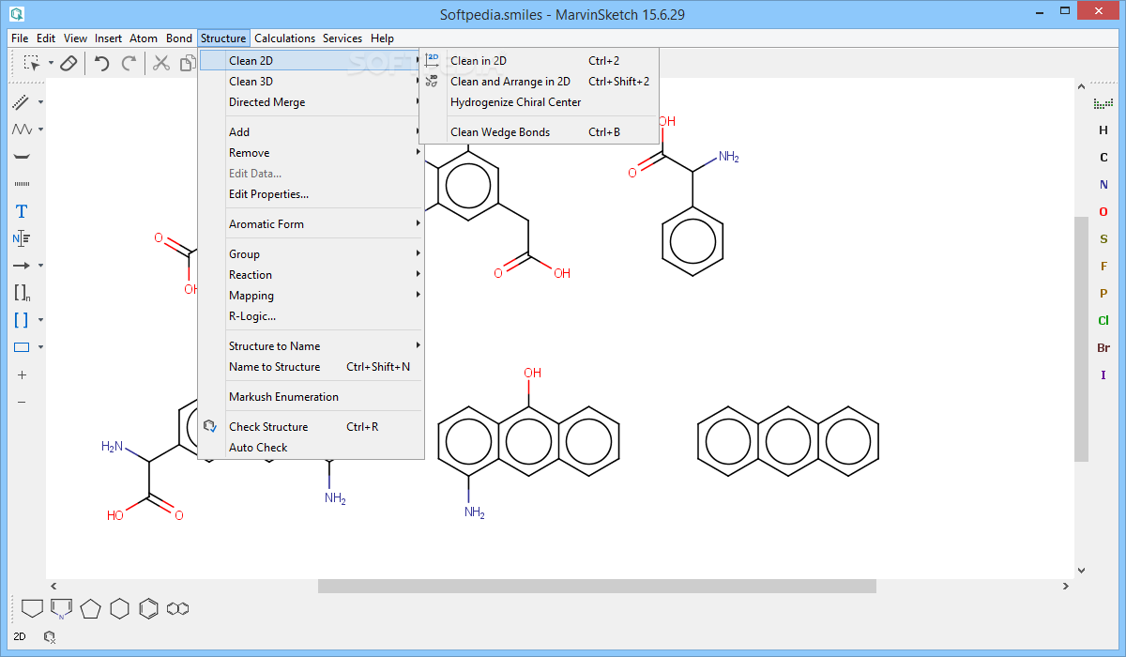Toggle Auto Check
The width and height of the screenshot is (1126, 657).
click(312, 448)
